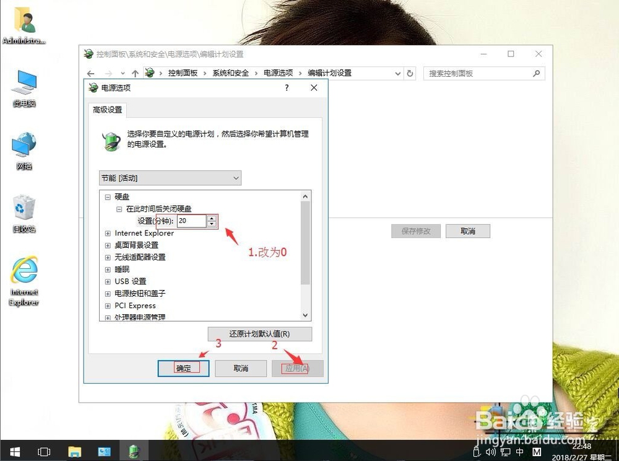Click 取消 in the Power Options dialog

pyautogui.click(x=241, y=368)
